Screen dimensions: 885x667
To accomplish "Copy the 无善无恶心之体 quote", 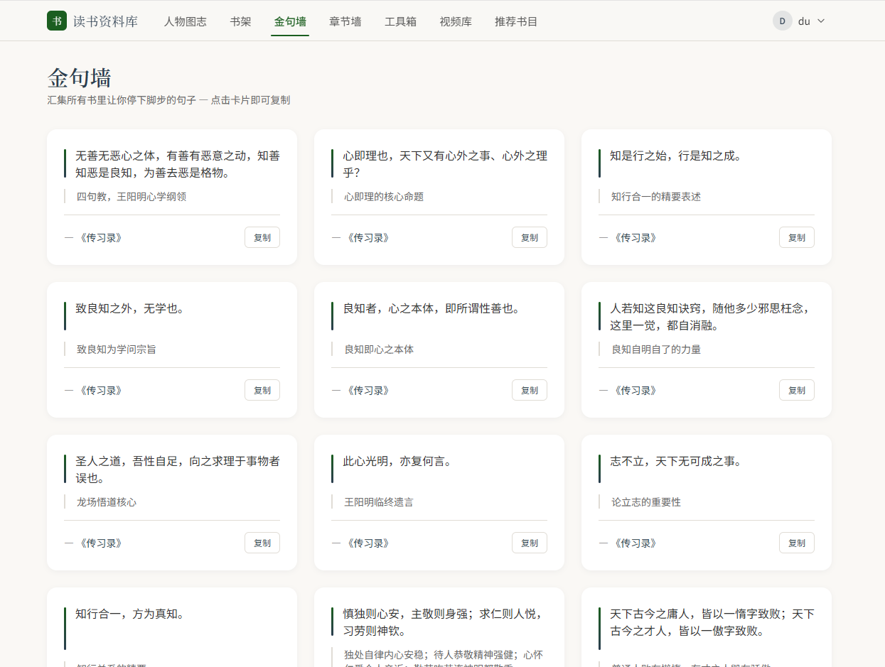I will click(x=262, y=237).
